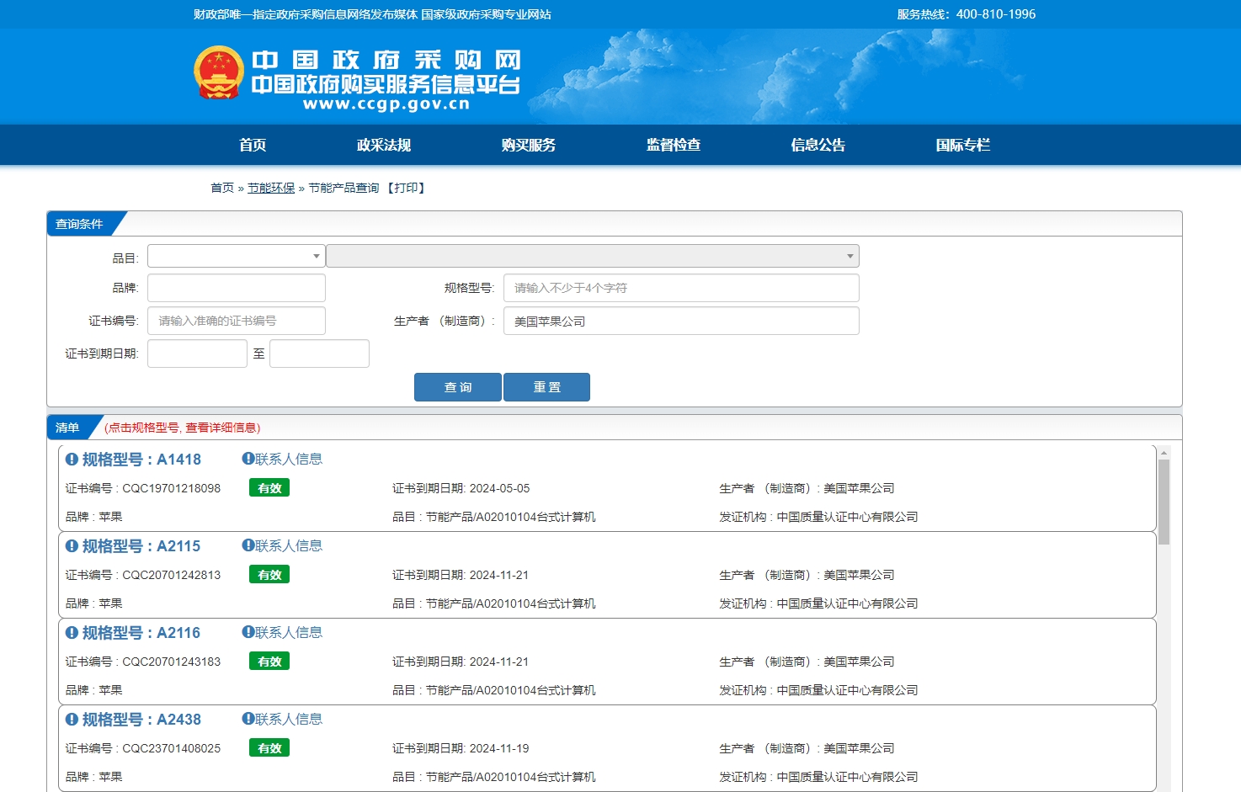Click 首页 in the breadcrumb
Viewport: 1241px width, 792px height.
[222, 188]
